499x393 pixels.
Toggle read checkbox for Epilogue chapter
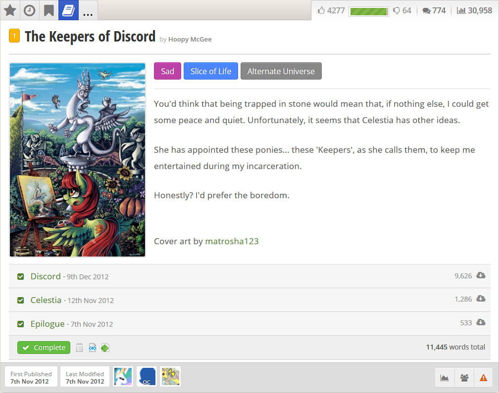coord(21,324)
